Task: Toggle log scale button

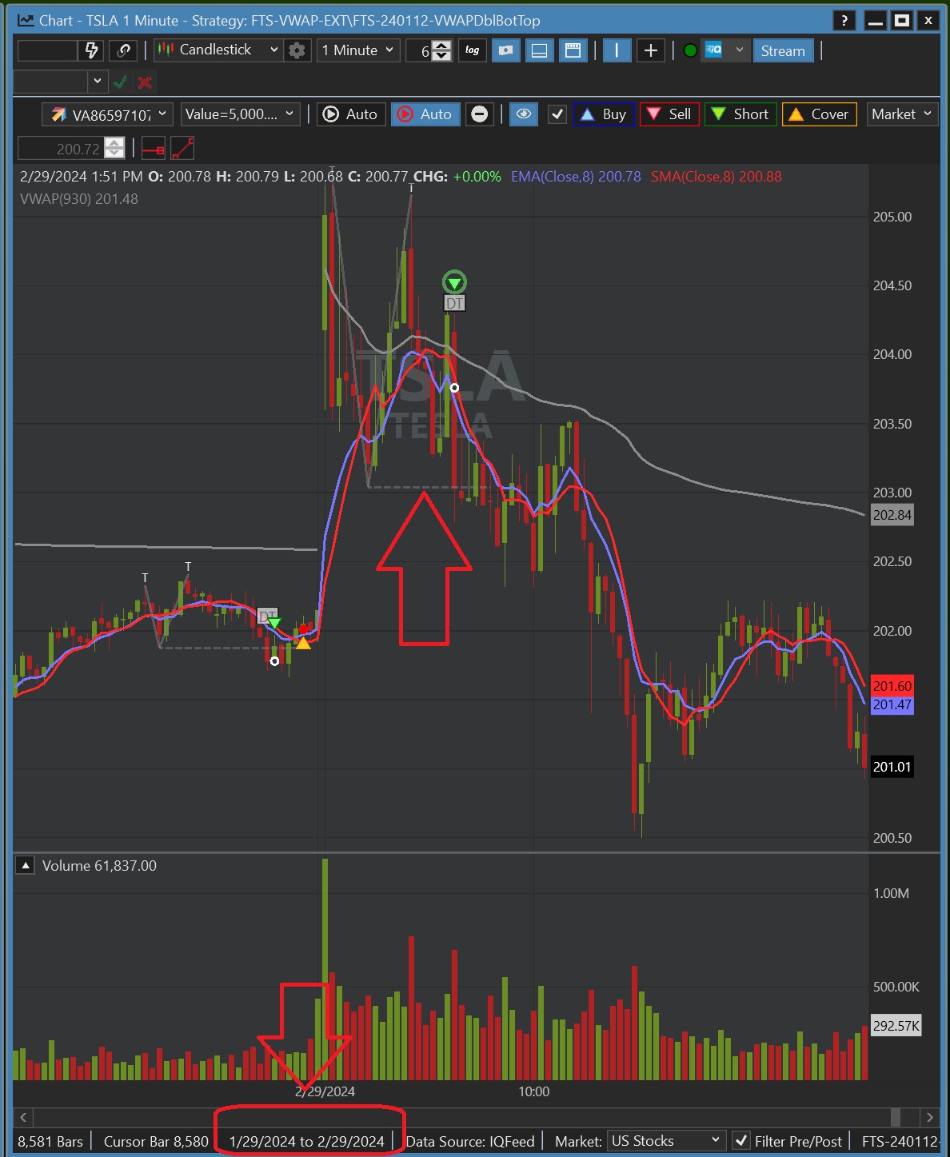Action: click(x=472, y=50)
